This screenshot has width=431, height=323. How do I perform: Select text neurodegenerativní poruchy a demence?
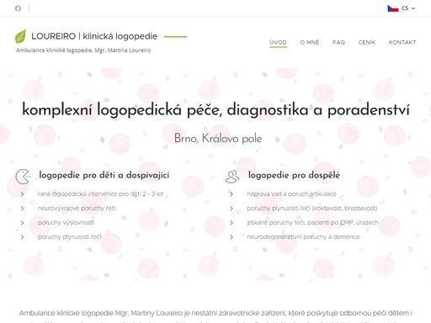coord(303,236)
